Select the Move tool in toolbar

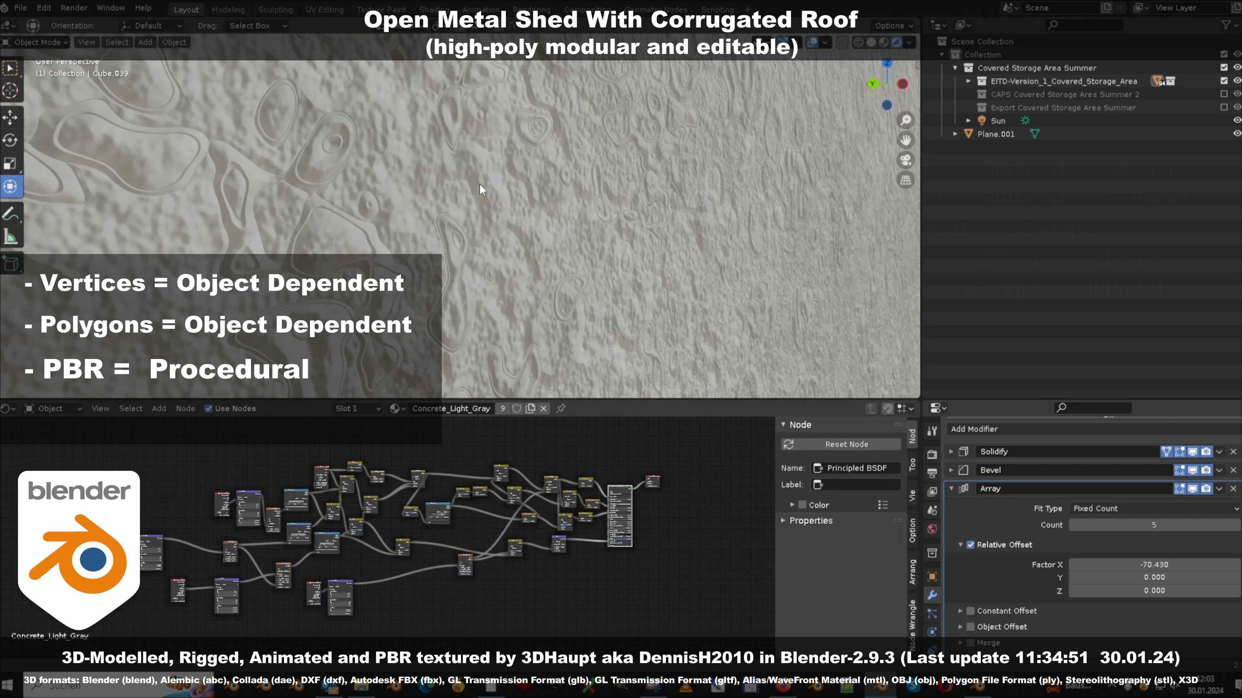coord(11,117)
